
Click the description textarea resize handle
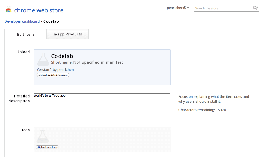[x=169, y=118]
